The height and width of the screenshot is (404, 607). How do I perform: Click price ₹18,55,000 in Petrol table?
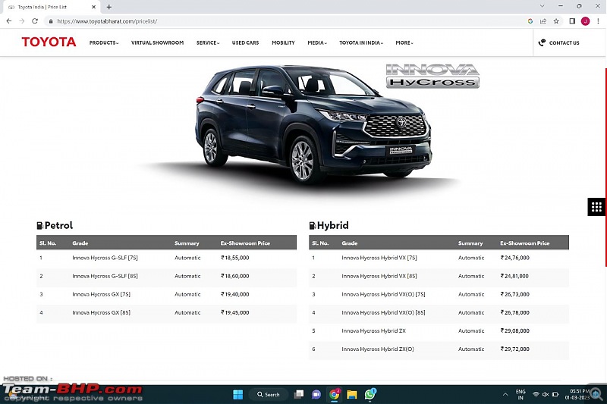tap(235, 258)
